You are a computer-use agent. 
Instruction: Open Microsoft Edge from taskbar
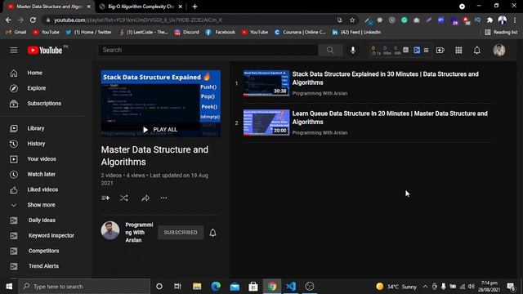point(216,287)
